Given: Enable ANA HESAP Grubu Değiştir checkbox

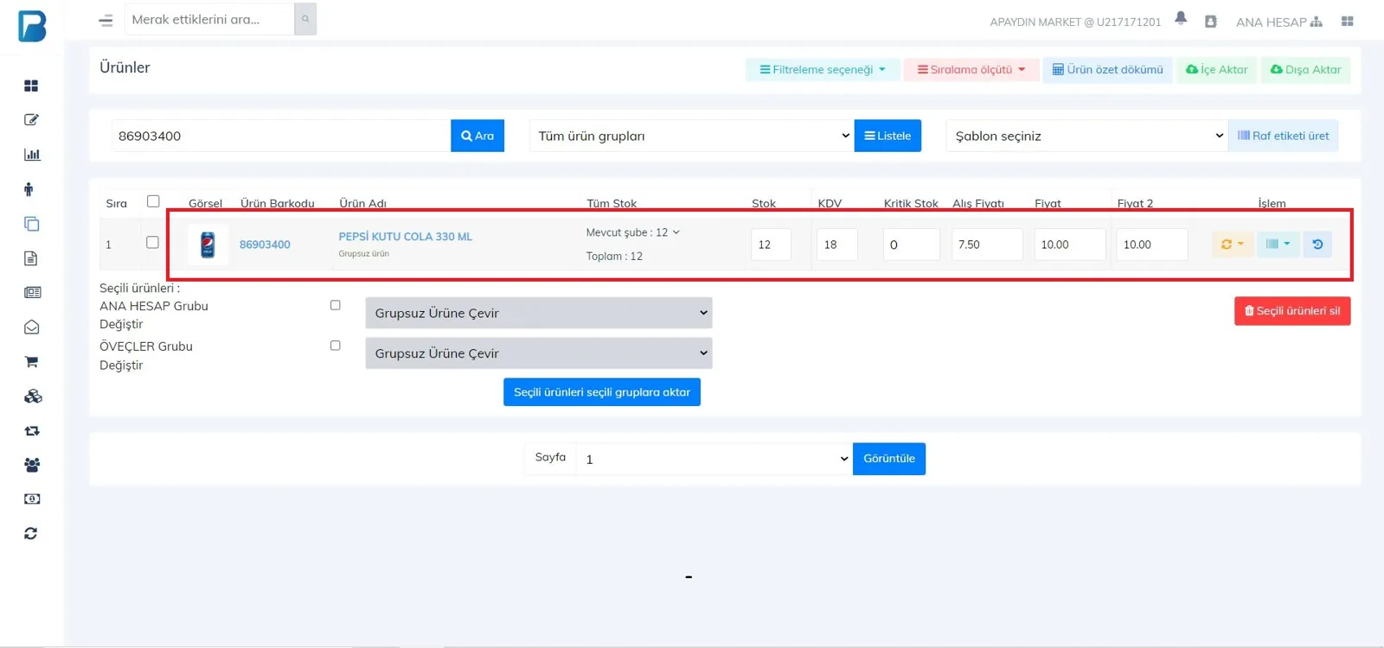Looking at the screenshot, I should (x=336, y=305).
